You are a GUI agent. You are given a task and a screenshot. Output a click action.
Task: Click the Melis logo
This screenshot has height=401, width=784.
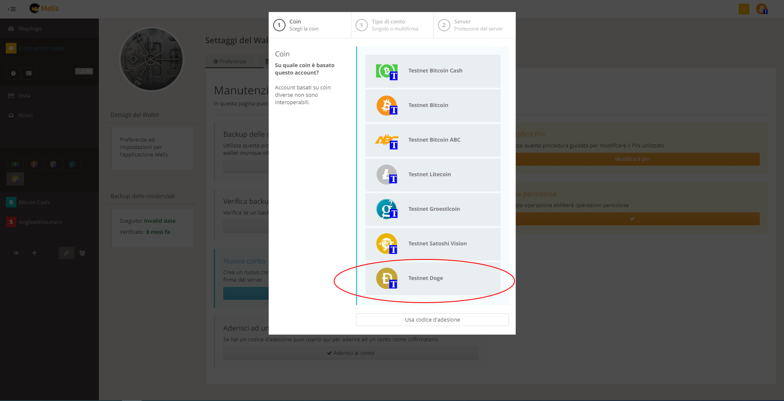[44, 8]
